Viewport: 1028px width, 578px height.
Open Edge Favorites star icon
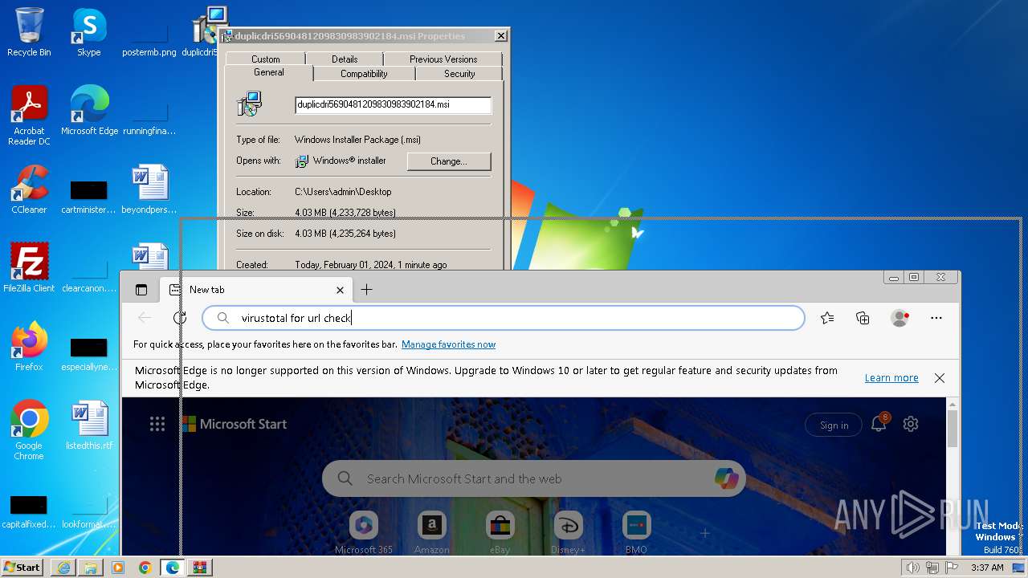tap(827, 318)
